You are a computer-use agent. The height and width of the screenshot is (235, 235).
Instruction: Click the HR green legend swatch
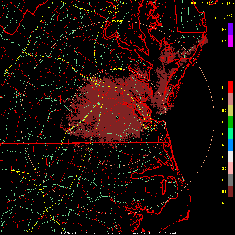coord(231,122)
